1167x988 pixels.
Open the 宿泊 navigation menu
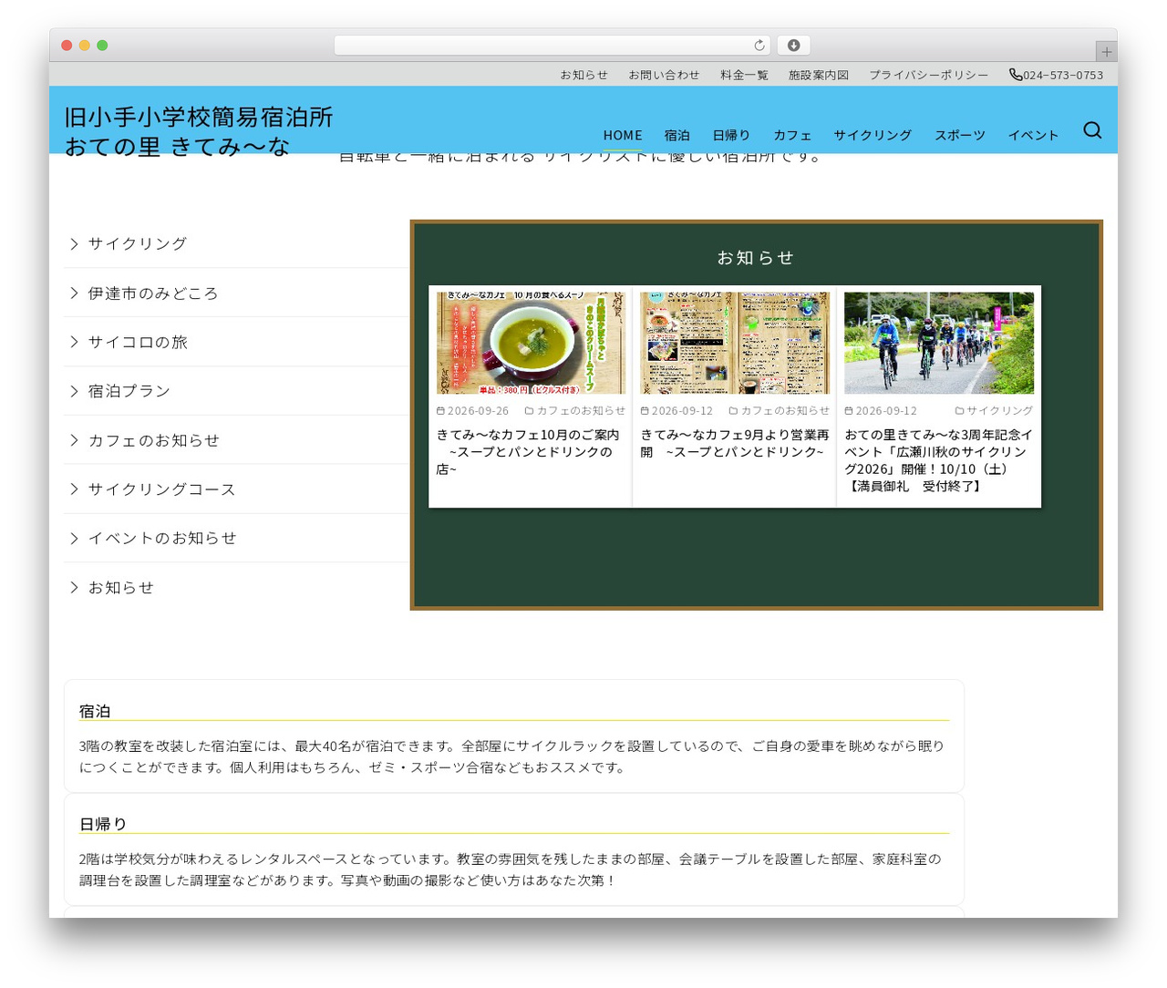[676, 135]
